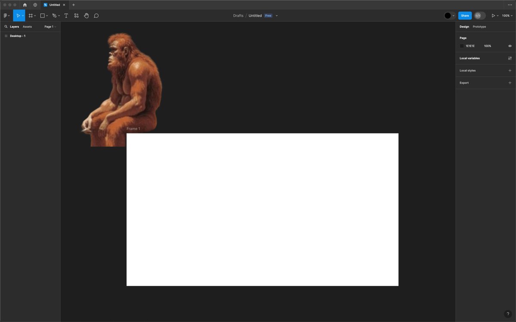Open shape tools dropdown chevron
This screenshot has width=516, height=322.
click(x=47, y=16)
